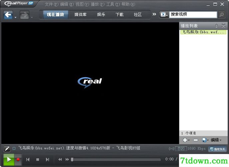Open the add-item dropdown arrow beside plus
Image resolution: width=229 pixels, height=167 pixels.
click(189, 140)
